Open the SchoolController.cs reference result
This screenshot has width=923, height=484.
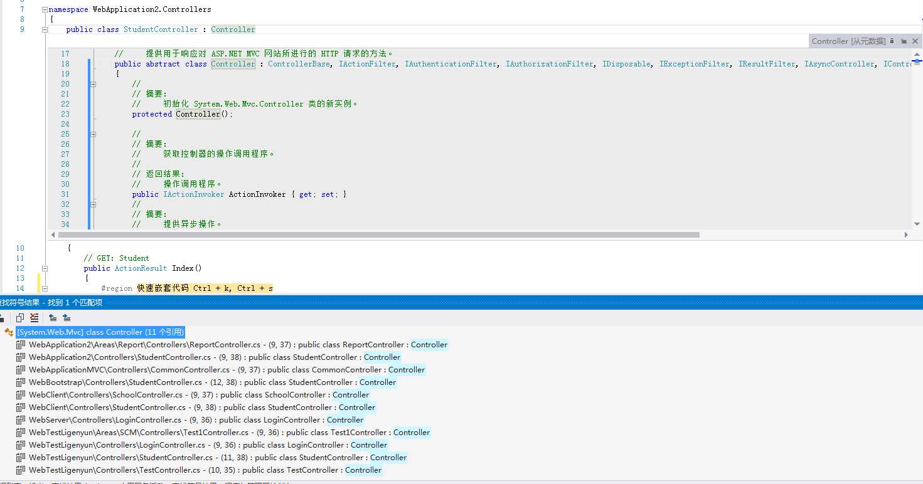coord(200,395)
